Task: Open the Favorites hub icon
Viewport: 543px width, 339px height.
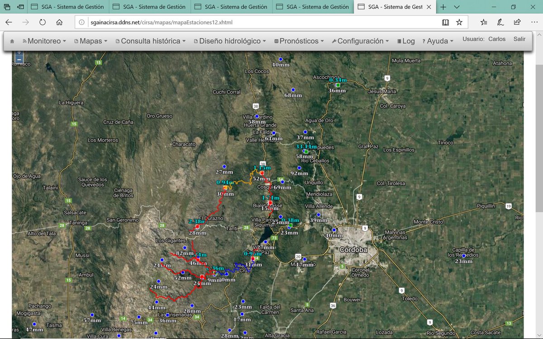Action: coord(484,22)
